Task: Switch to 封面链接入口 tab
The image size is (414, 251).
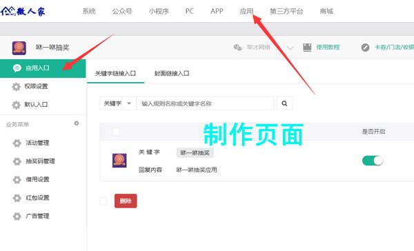Action: 172,74
